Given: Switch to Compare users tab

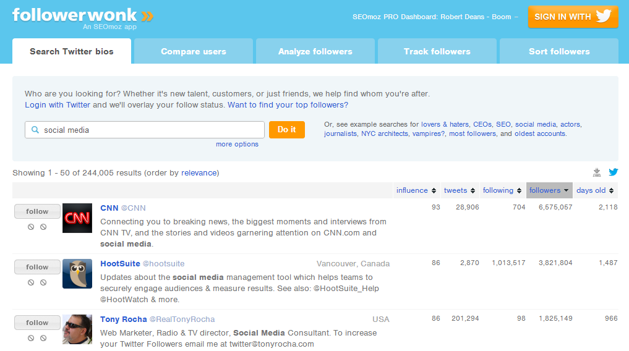Looking at the screenshot, I should [194, 51].
